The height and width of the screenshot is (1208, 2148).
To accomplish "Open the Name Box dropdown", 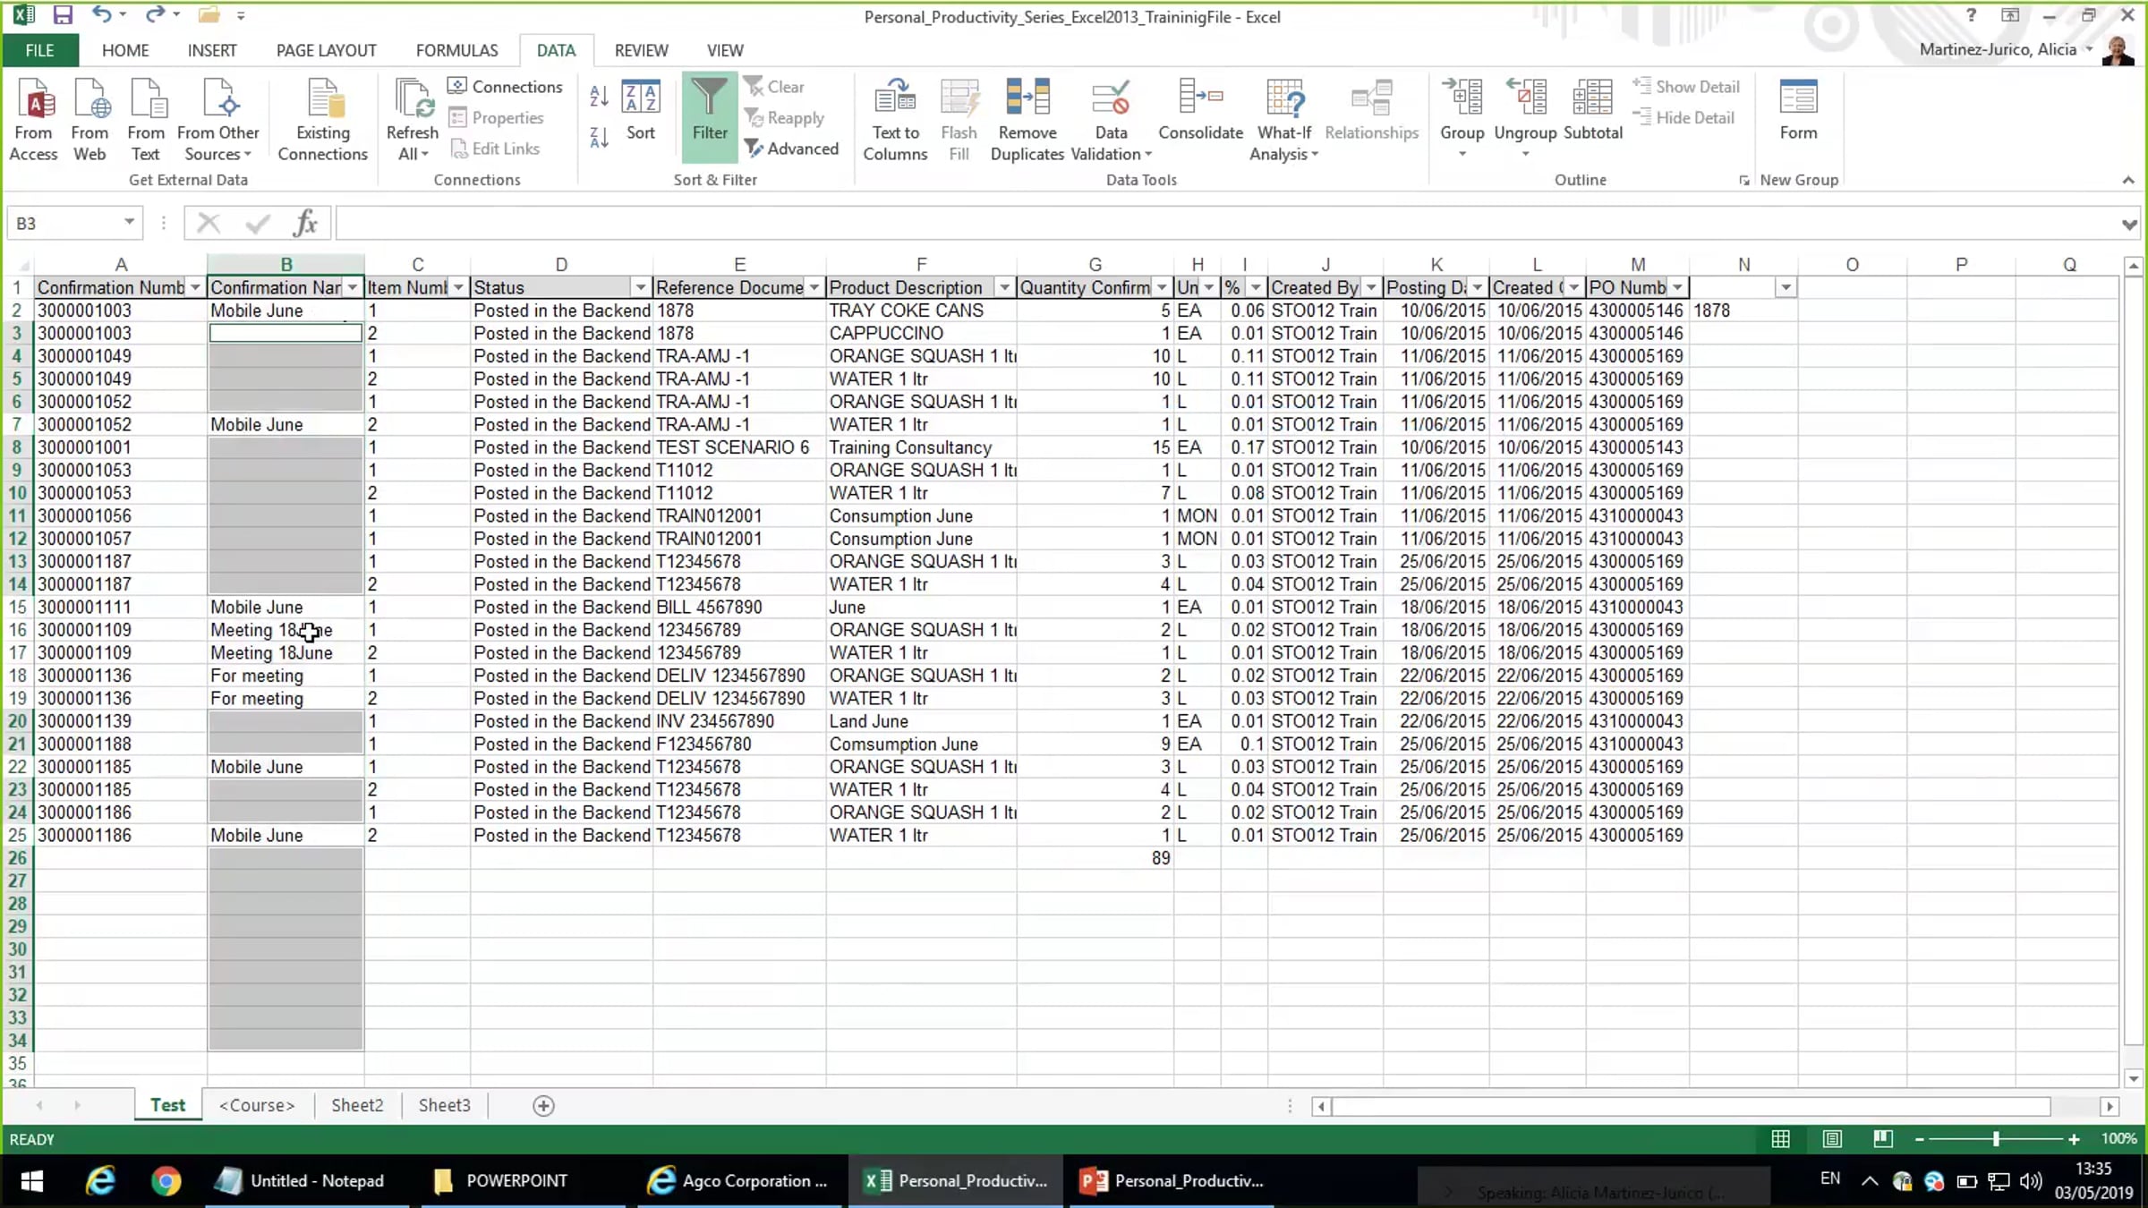I will [129, 223].
